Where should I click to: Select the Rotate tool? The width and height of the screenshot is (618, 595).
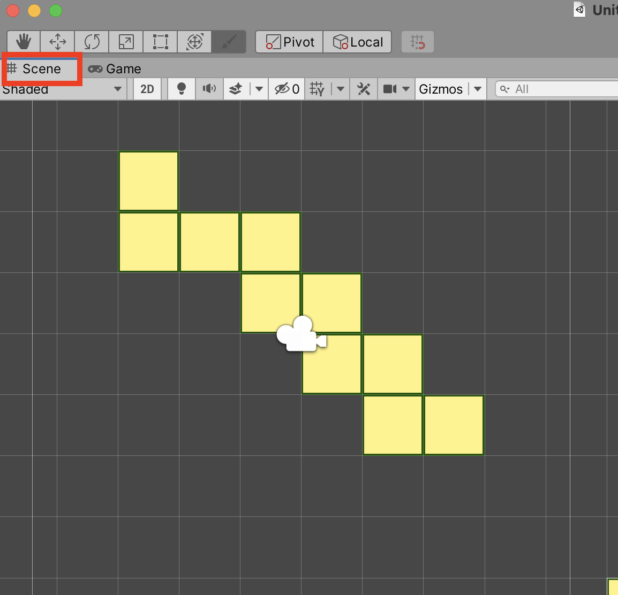(92, 42)
